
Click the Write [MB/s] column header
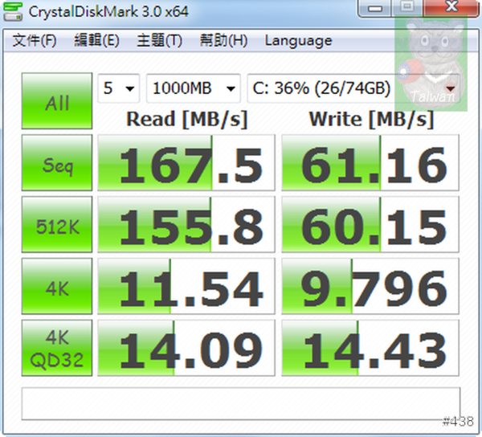click(371, 119)
